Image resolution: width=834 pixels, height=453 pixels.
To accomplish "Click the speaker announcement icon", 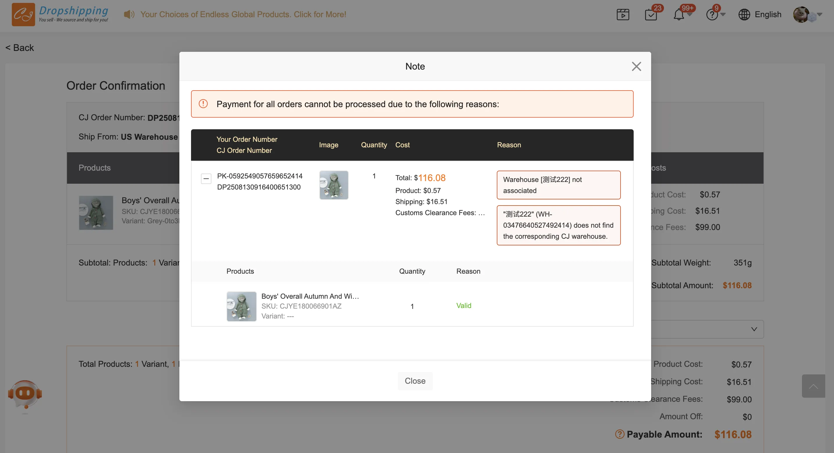I will click(x=129, y=14).
